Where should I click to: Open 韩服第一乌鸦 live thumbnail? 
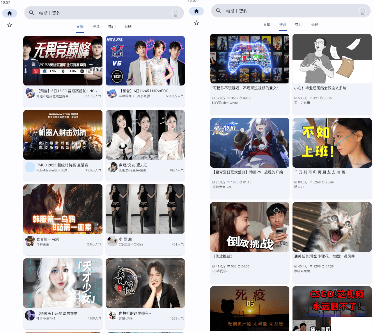click(x=63, y=209)
